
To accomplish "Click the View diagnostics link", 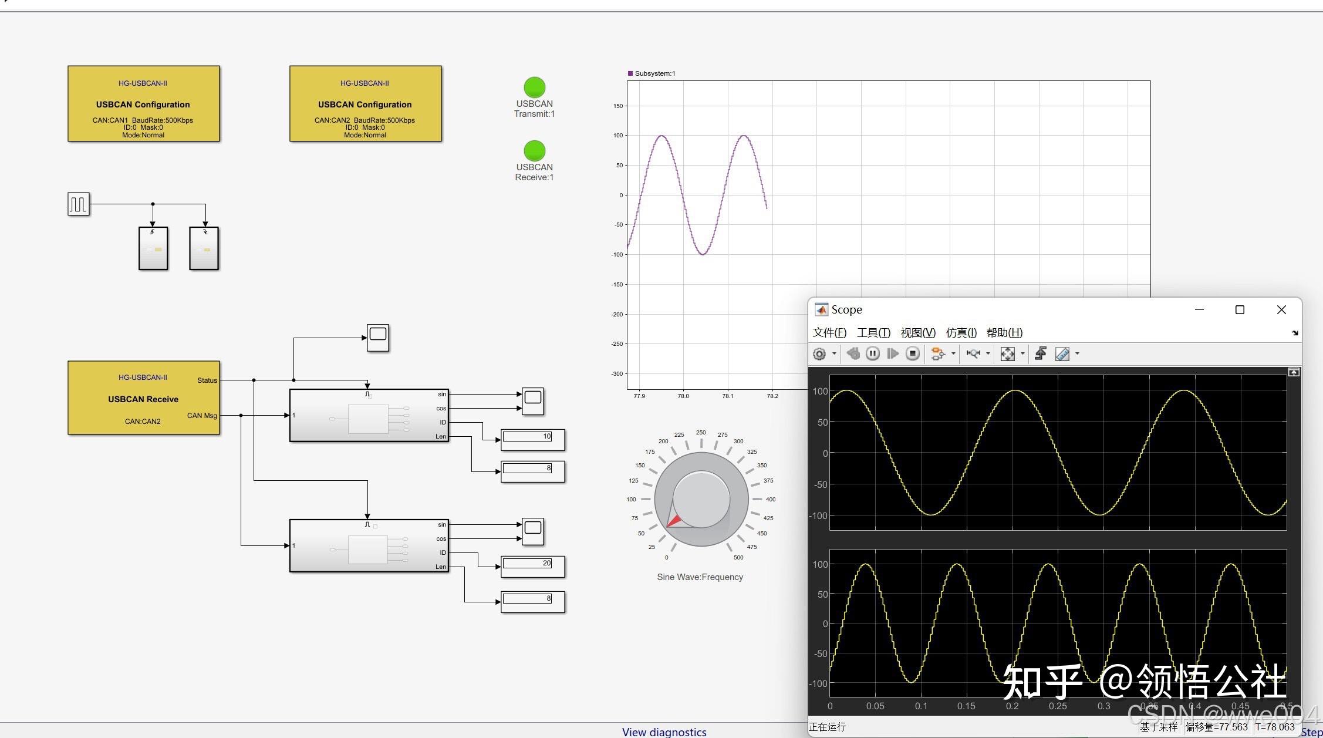I will pos(664,732).
